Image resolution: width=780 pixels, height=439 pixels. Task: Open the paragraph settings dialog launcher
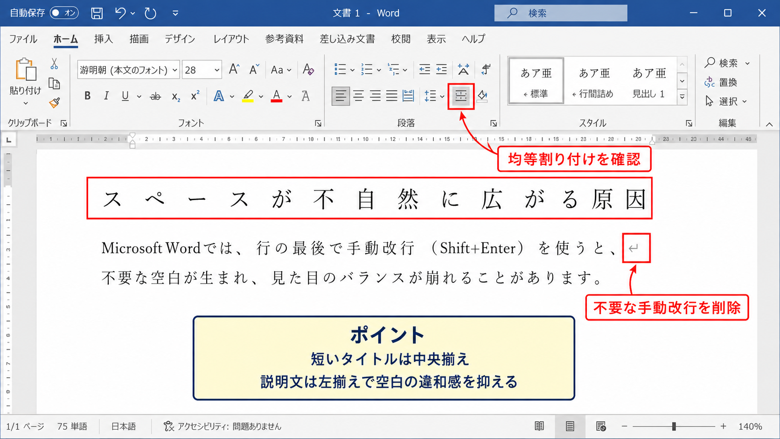493,123
